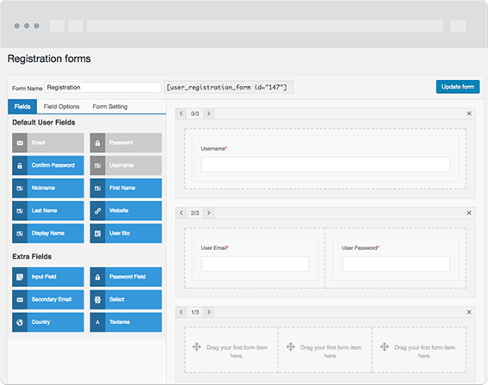The height and width of the screenshot is (385, 488).
Task: Click the Secondary Email envelope icon
Action: 20,300
